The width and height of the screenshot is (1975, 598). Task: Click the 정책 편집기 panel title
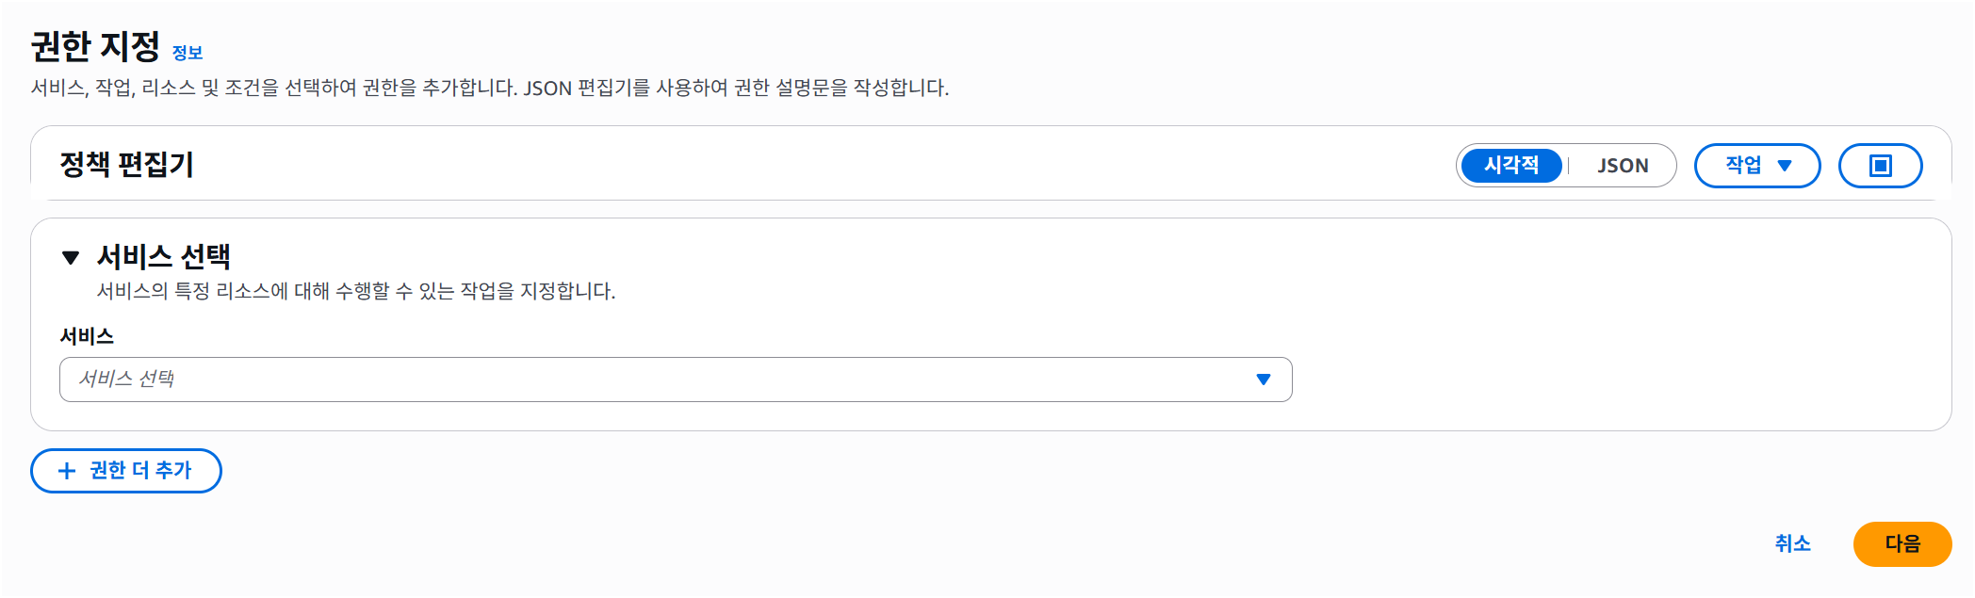click(126, 165)
